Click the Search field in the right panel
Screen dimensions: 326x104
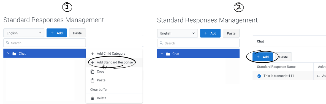coord(198,43)
